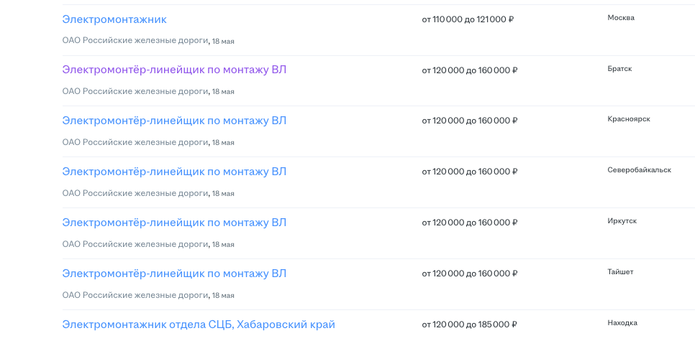The image size is (695, 341).
Task: Open Электромонтажник отдела СЦБ, Хабаровский край
Action: 199,324
